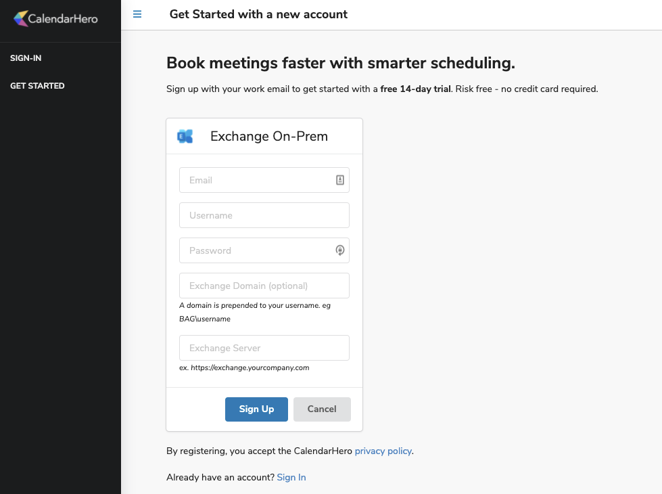Click the 'free 14-day trial' text
Image resolution: width=662 pixels, height=494 pixels.
(415, 89)
